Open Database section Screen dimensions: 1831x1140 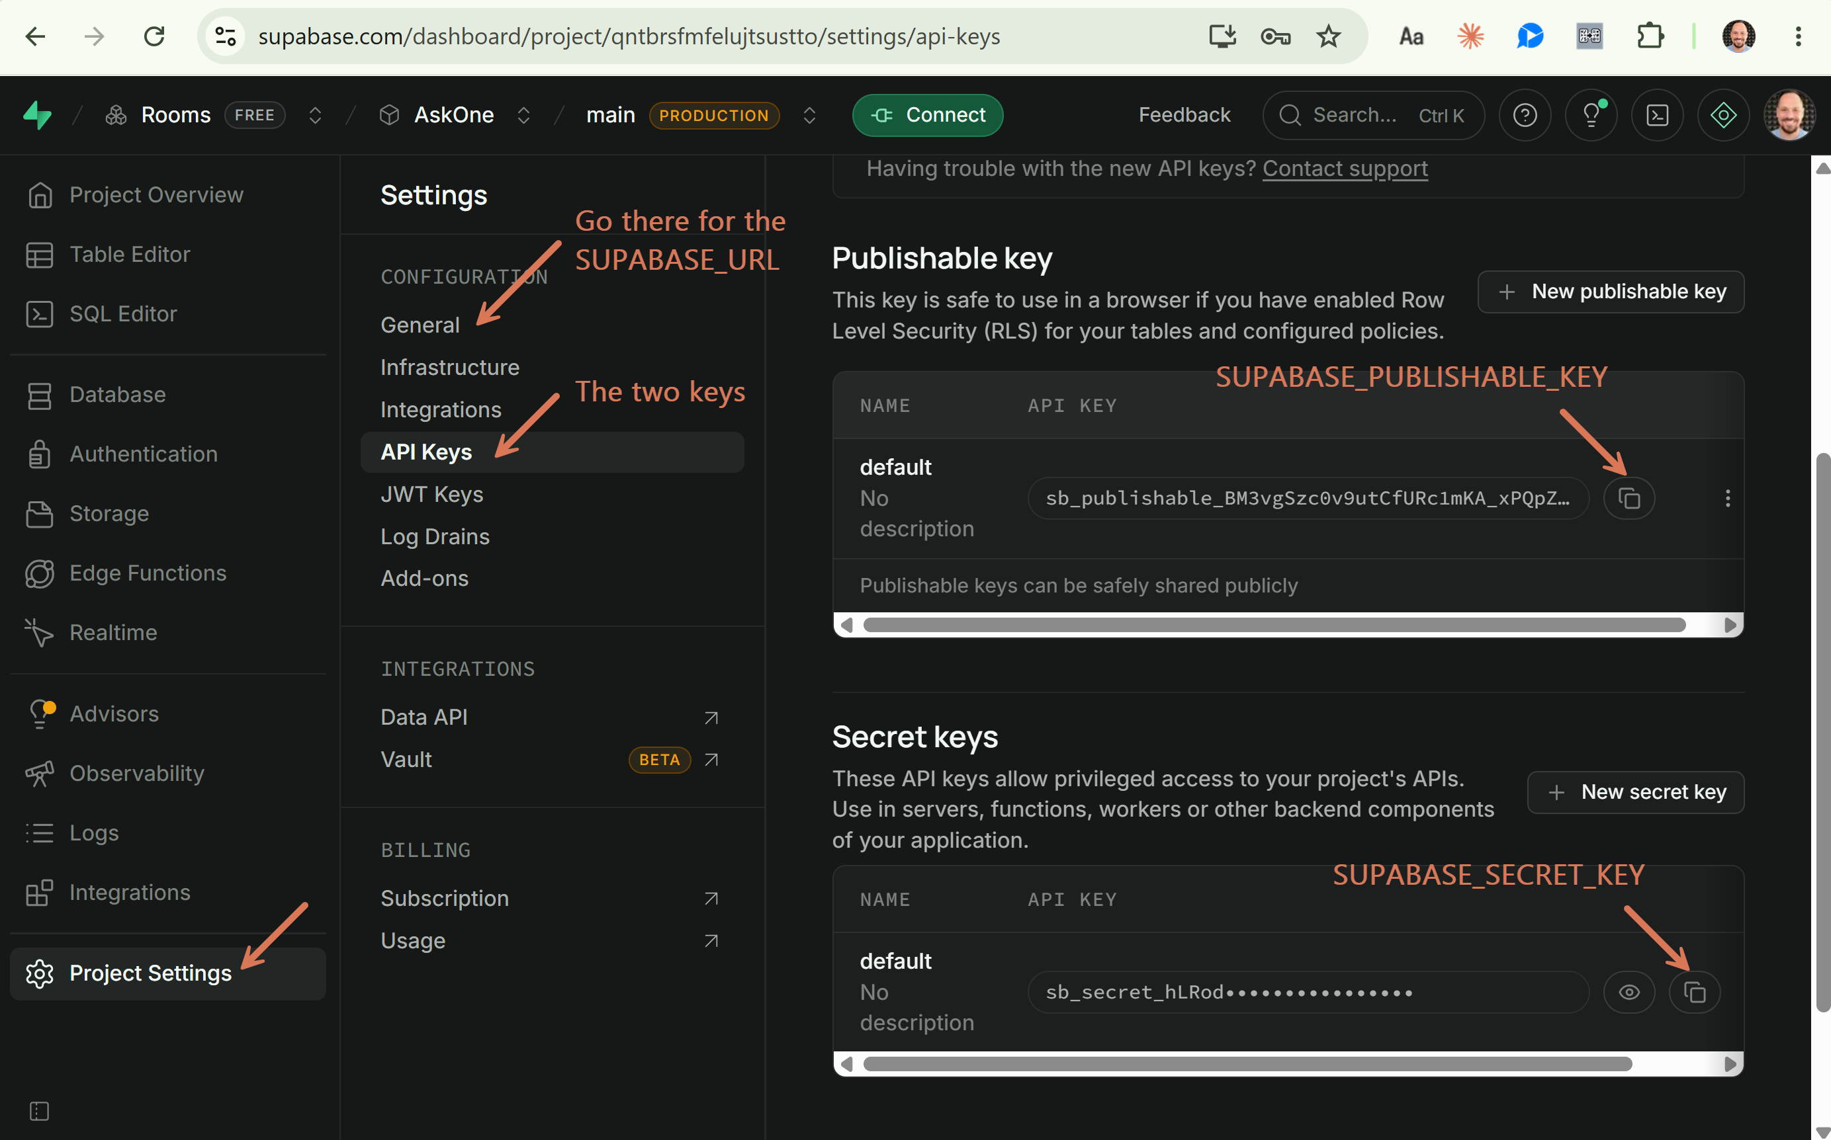(167, 394)
